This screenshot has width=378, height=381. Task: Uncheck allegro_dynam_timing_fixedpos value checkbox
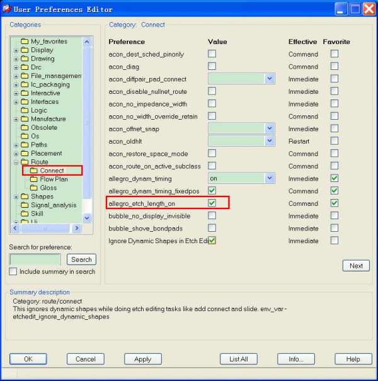tap(212, 190)
